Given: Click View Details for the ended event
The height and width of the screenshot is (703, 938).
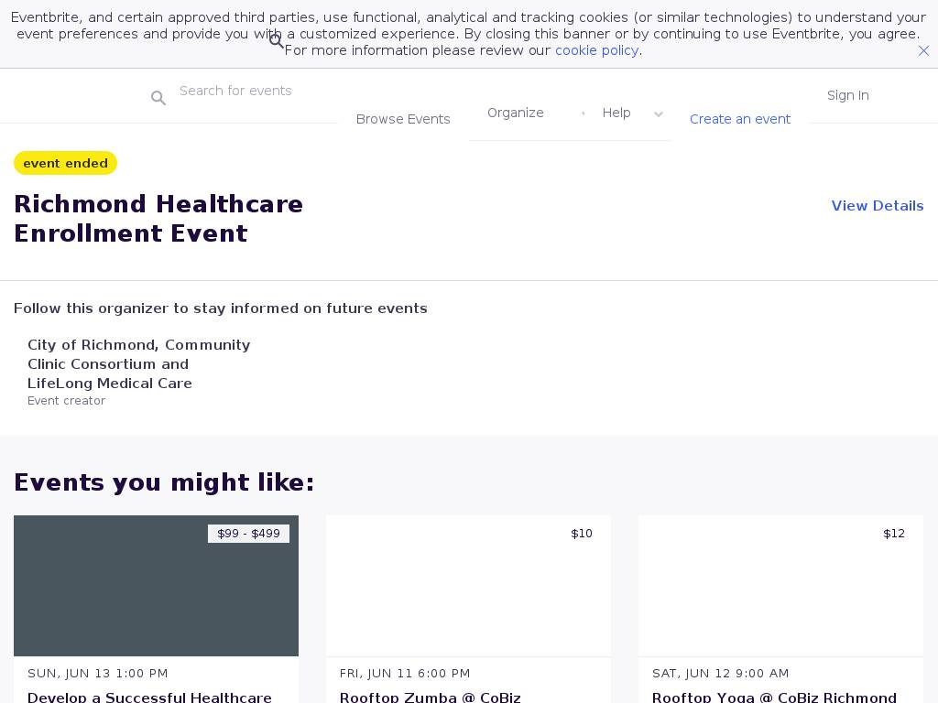Looking at the screenshot, I should [x=877, y=206].
